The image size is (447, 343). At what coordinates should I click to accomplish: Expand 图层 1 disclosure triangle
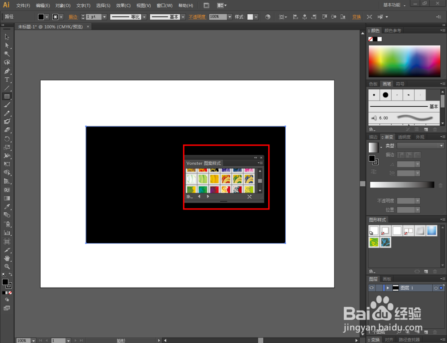point(388,288)
